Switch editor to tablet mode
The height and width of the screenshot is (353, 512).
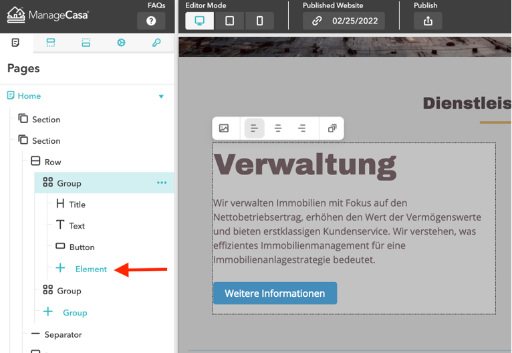point(229,21)
